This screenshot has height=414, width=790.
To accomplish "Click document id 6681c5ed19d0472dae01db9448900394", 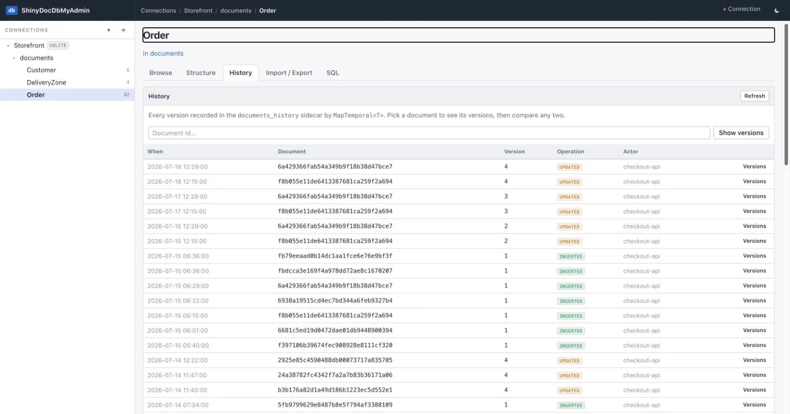I will click(335, 330).
